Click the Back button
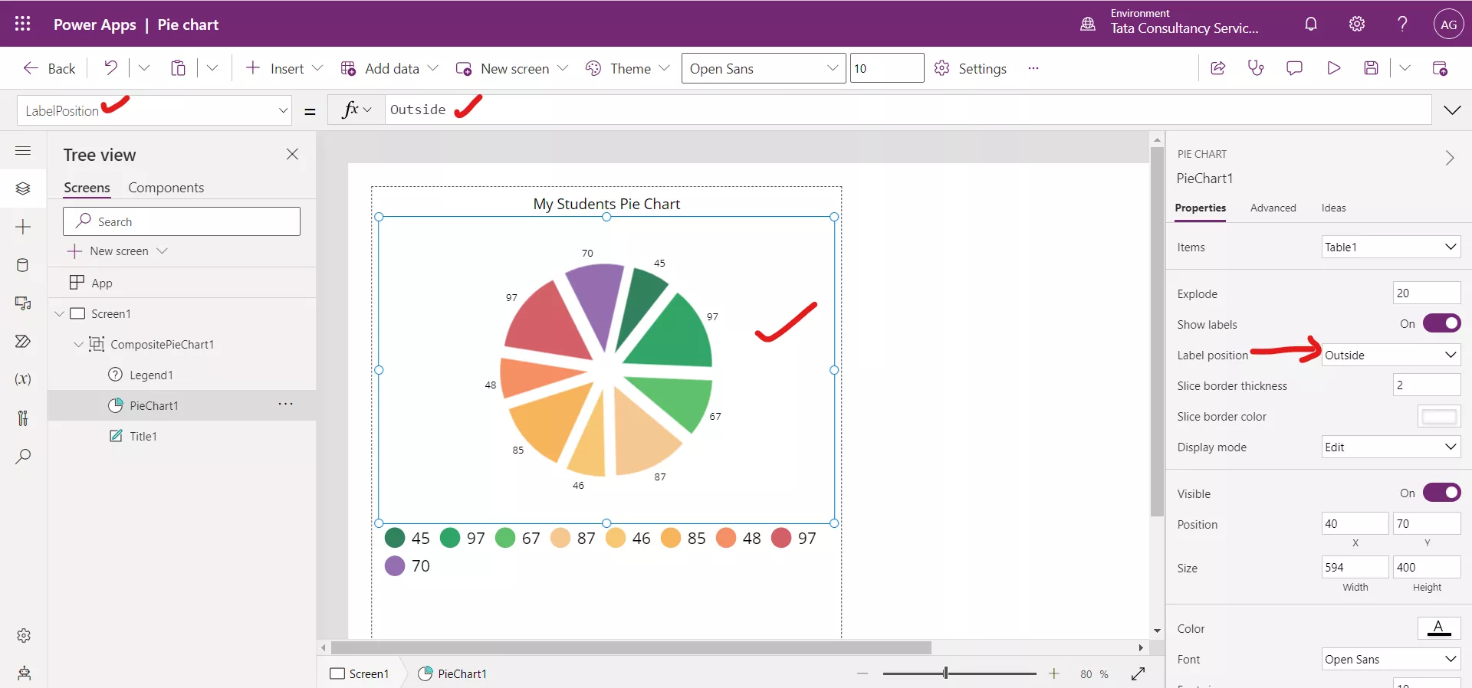1472x688 pixels. click(49, 68)
